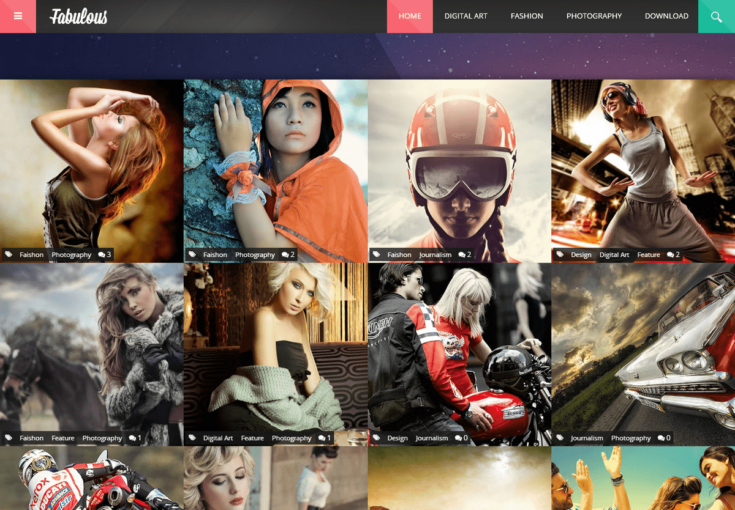Open comments bubble on orange hooded girl post
This screenshot has height=510, width=735.
(x=288, y=254)
